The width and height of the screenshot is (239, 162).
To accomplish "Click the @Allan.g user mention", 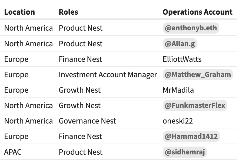I will point(180,44).
